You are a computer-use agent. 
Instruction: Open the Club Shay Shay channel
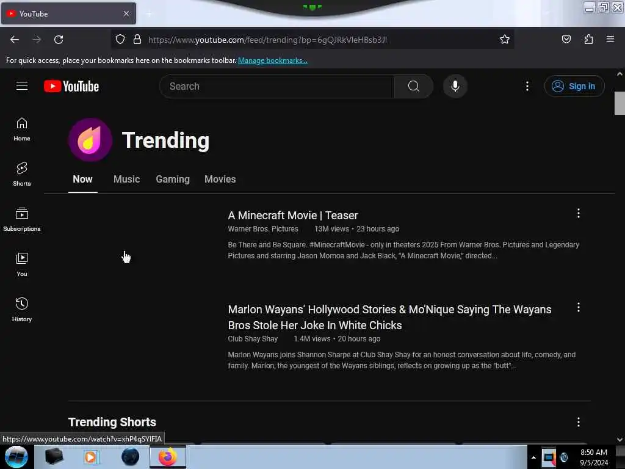pyautogui.click(x=253, y=339)
